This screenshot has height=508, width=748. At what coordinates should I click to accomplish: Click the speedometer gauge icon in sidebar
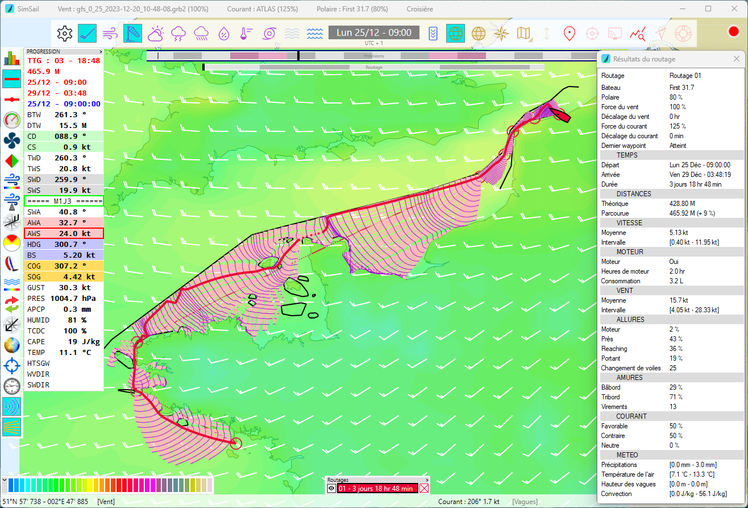tap(12, 119)
